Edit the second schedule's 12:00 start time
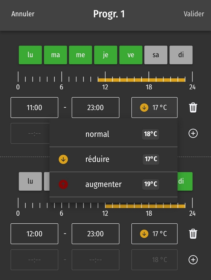The height and width of the screenshot is (280, 211). (34, 233)
